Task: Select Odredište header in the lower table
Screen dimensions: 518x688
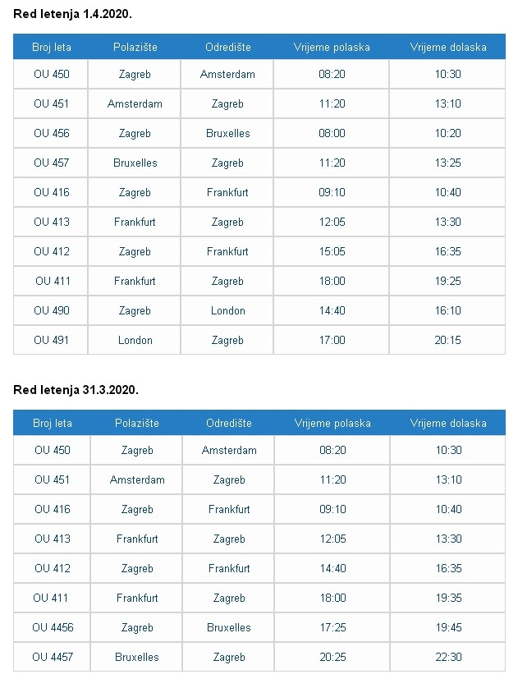Action: coord(228,423)
